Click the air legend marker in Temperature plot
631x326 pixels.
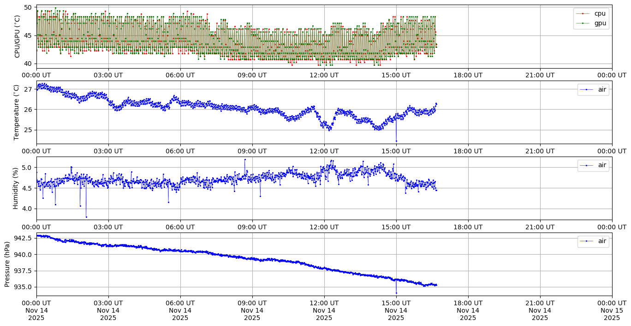tap(586, 89)
